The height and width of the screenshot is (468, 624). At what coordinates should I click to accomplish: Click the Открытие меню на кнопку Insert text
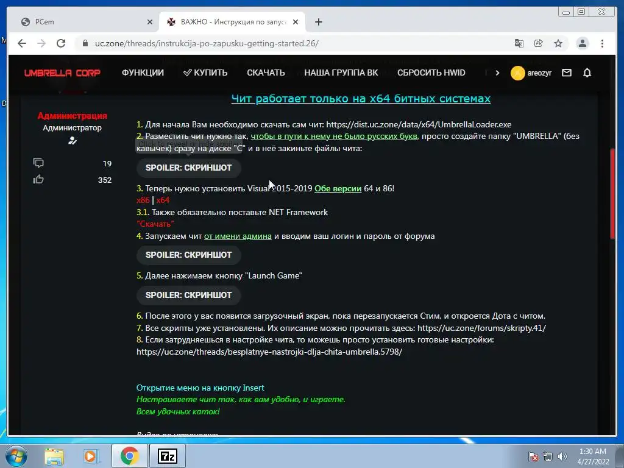click(200, 388)
